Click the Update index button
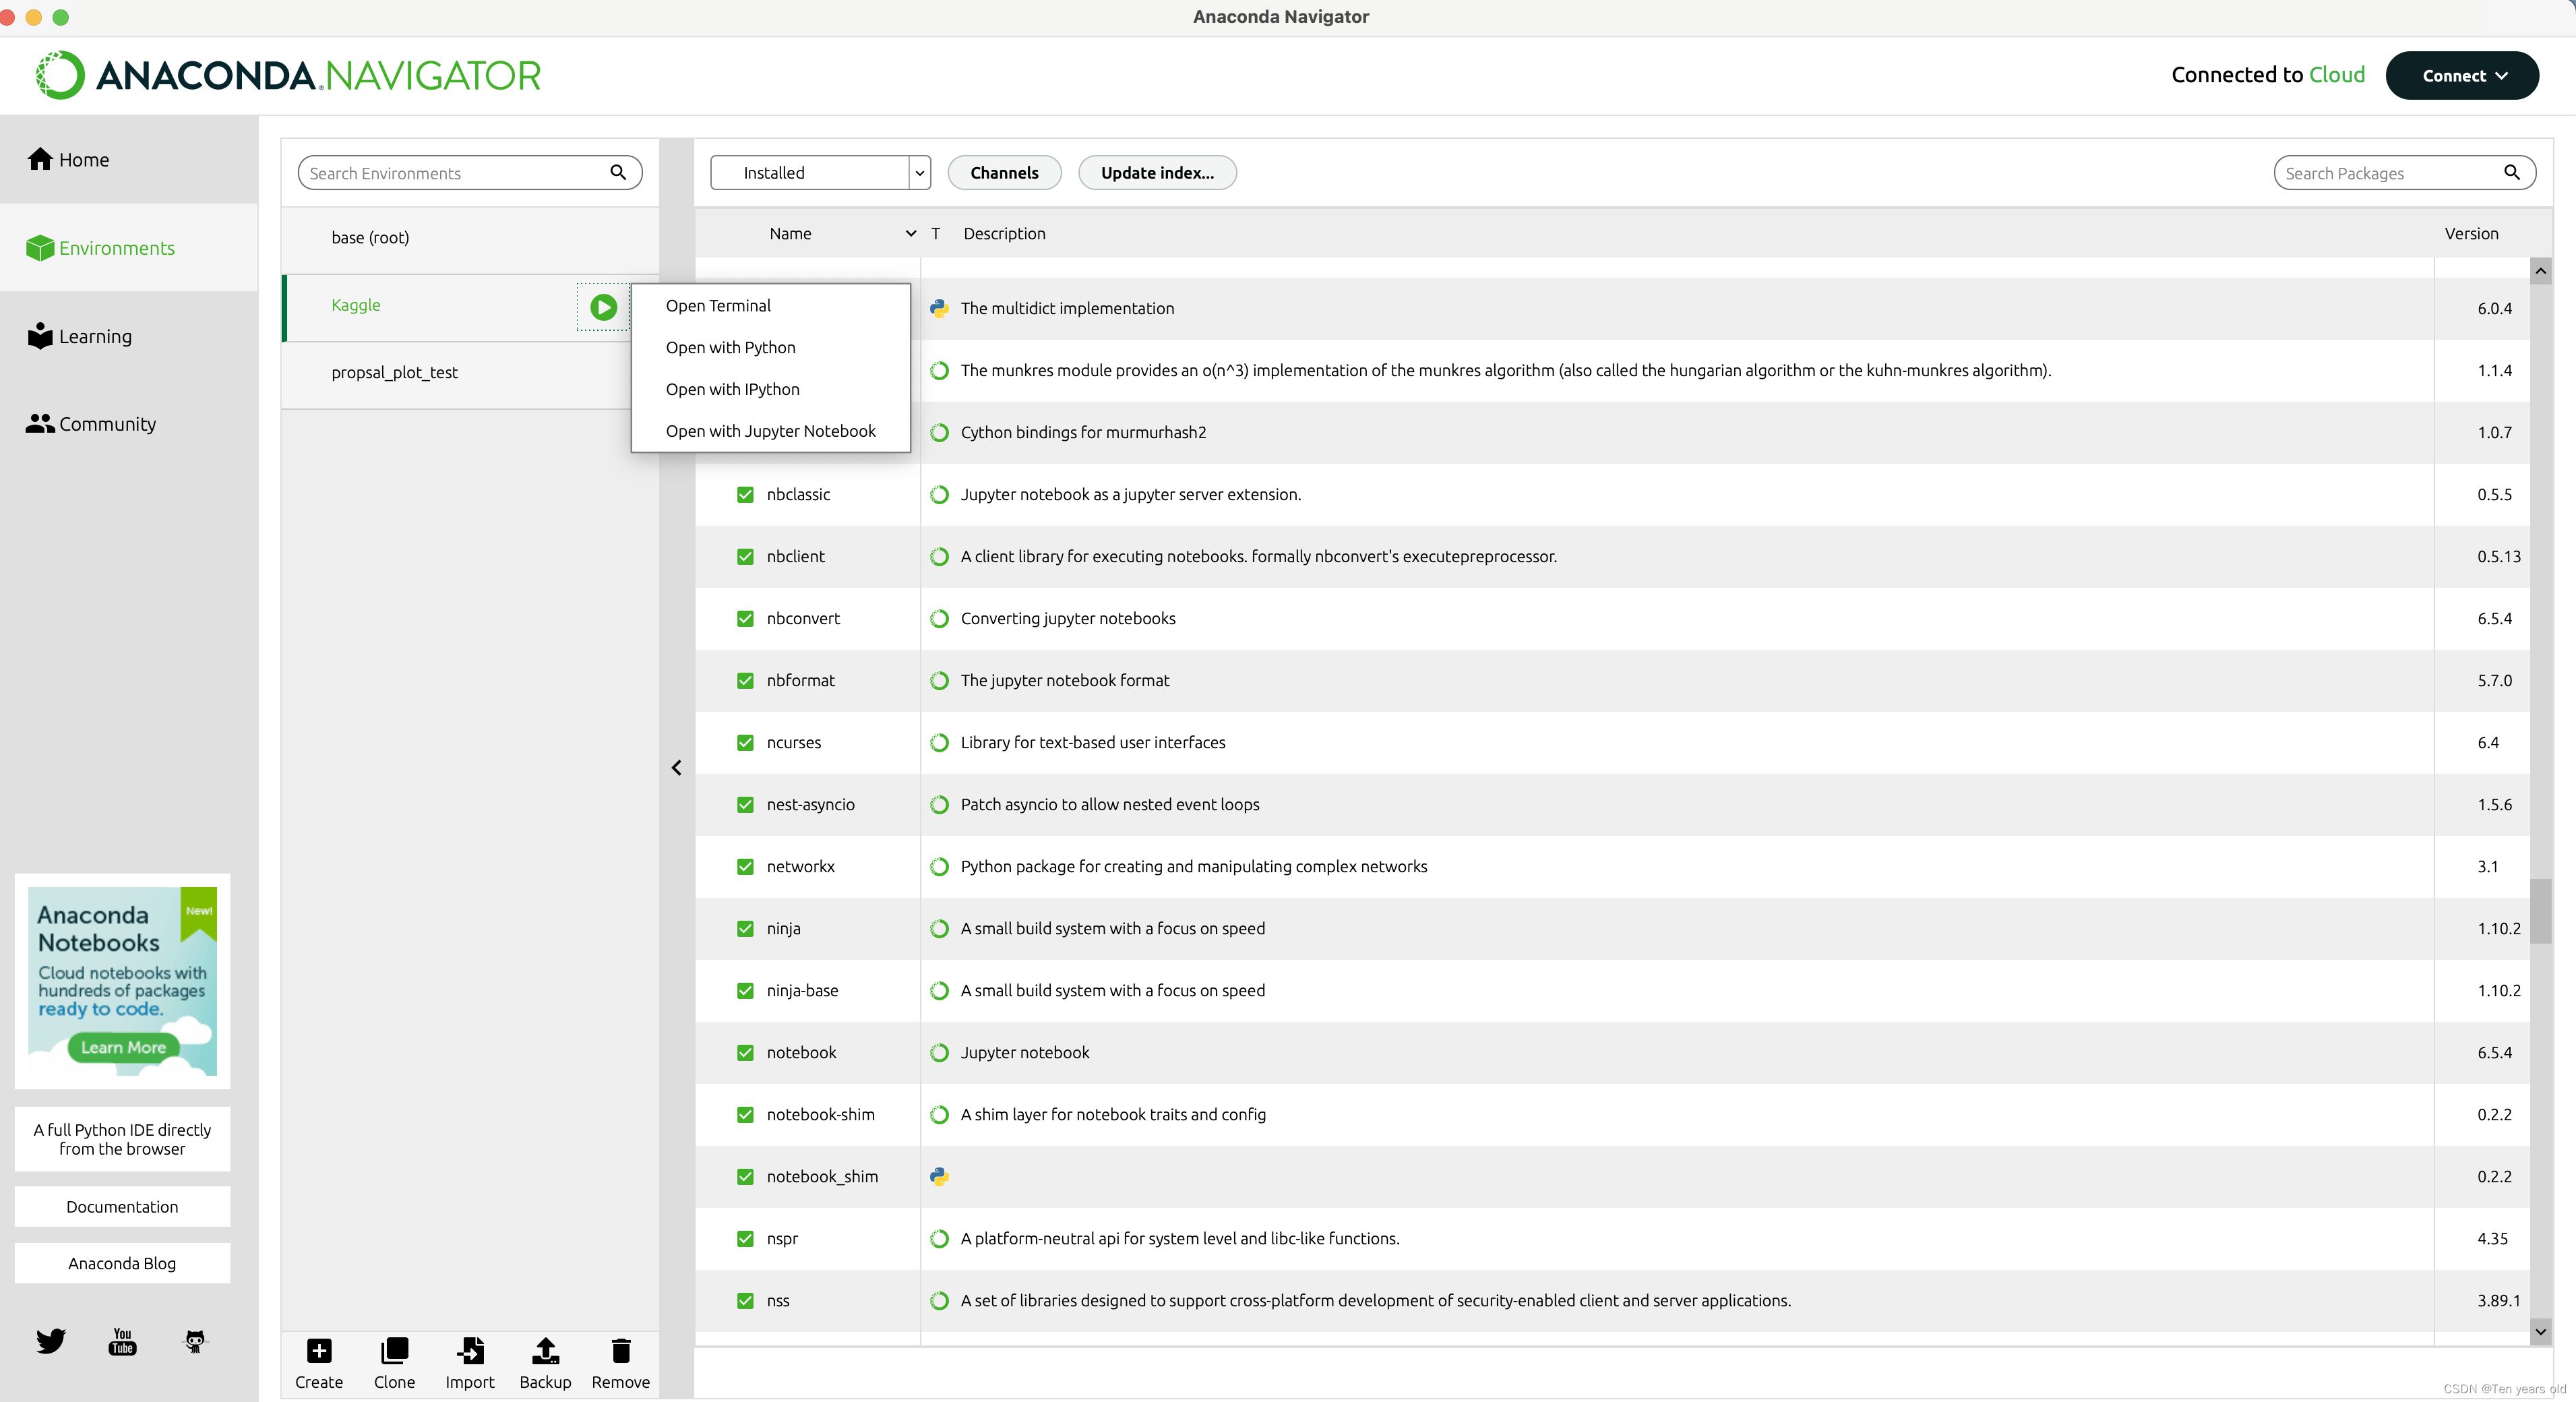The width and height of the screenshot is (2576, 1402). 1157,172
